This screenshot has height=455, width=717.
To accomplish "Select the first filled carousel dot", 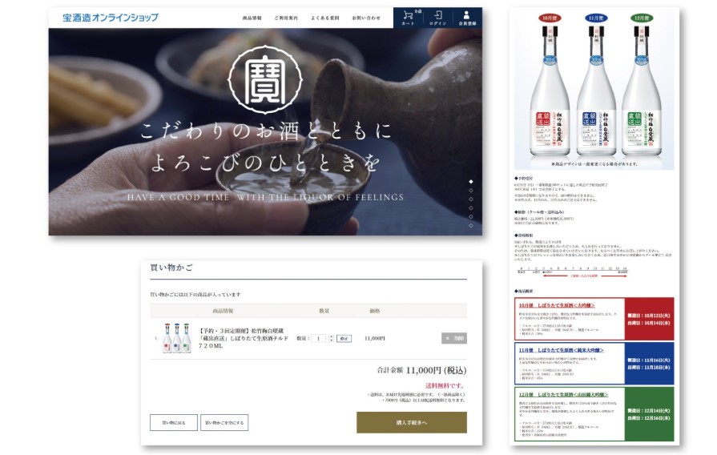I will click(470, 182).
